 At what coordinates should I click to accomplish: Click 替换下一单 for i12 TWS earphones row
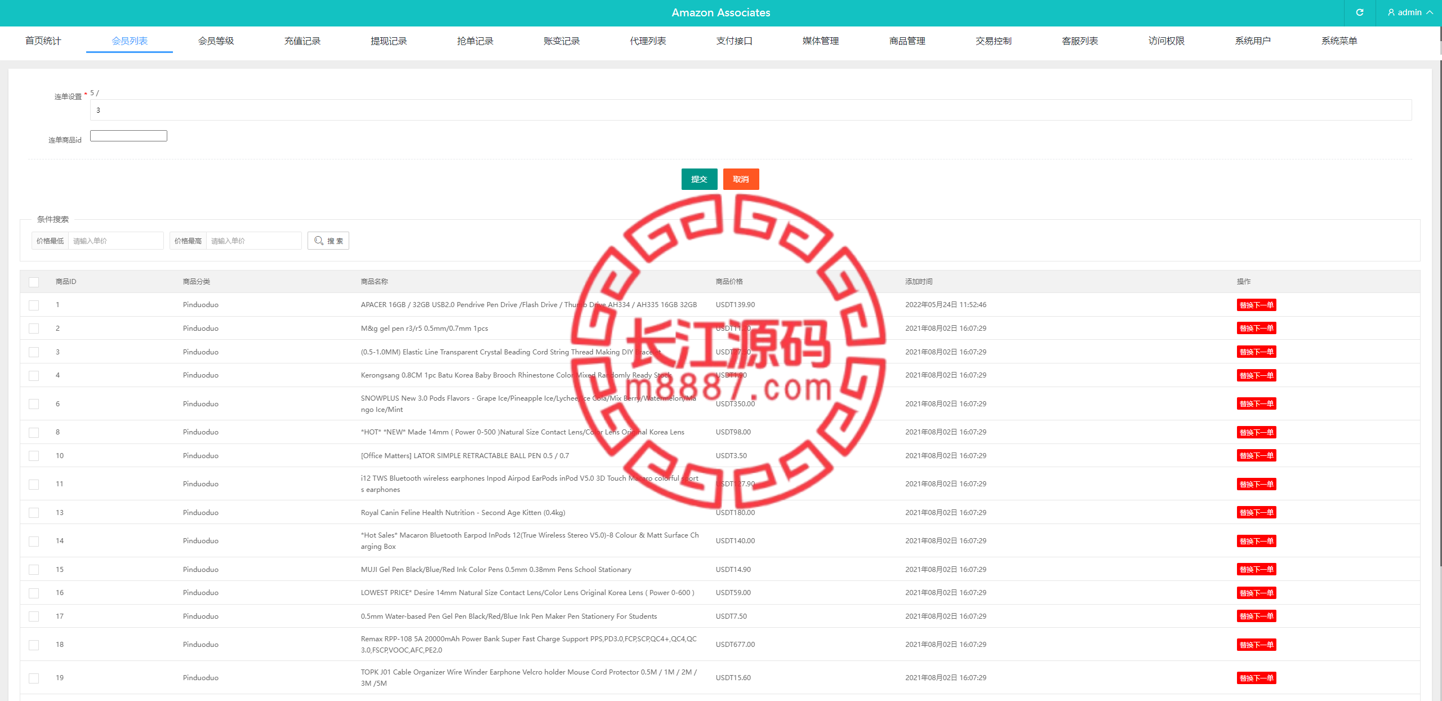1256,484
